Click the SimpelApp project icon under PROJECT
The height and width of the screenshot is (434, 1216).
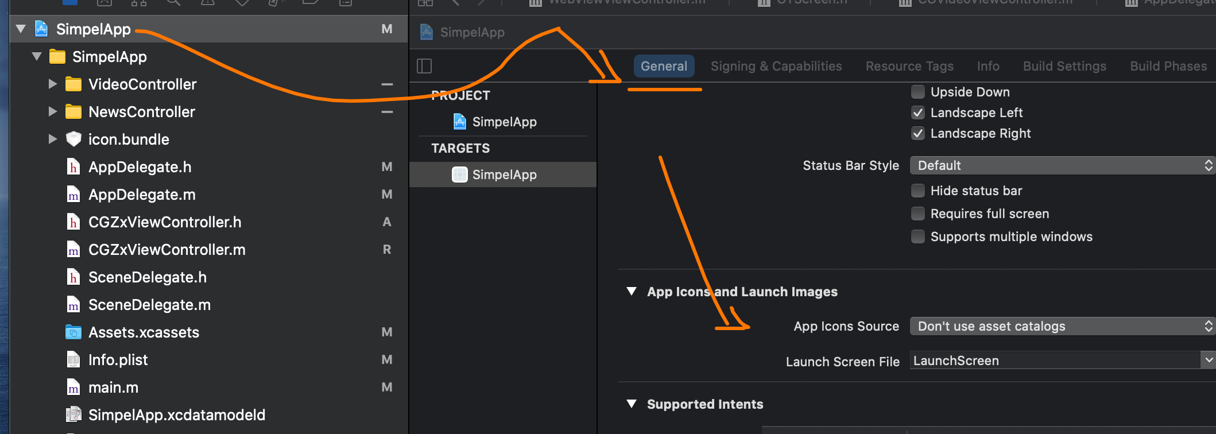[459, 122]
